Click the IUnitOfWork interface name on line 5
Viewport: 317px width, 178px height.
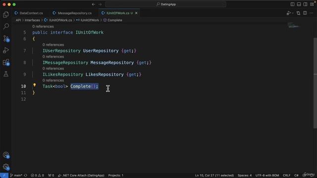pos(89,33)
